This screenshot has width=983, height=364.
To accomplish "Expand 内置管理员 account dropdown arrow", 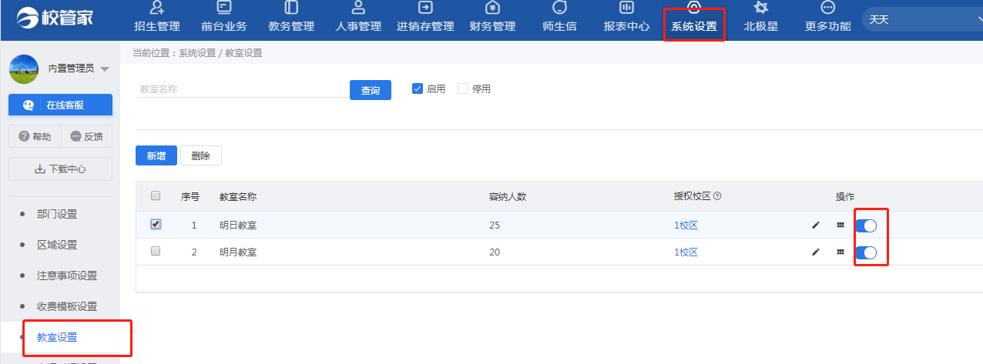I will [105, 69].
